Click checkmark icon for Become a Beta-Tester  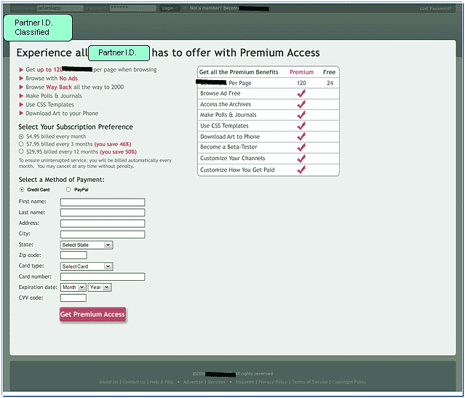301,147
